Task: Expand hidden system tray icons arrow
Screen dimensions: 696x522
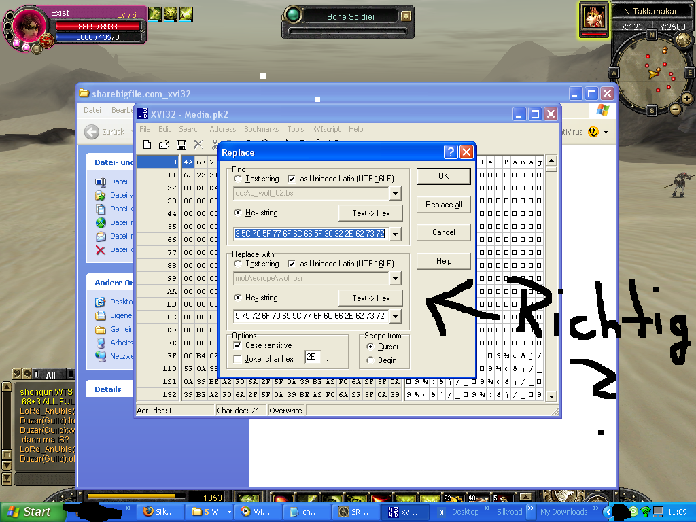Action: [x=607, y=512]
